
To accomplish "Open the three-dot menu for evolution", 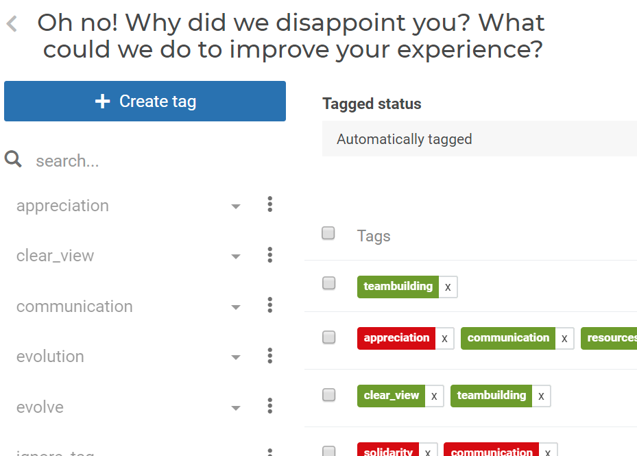I will [269, 356].
